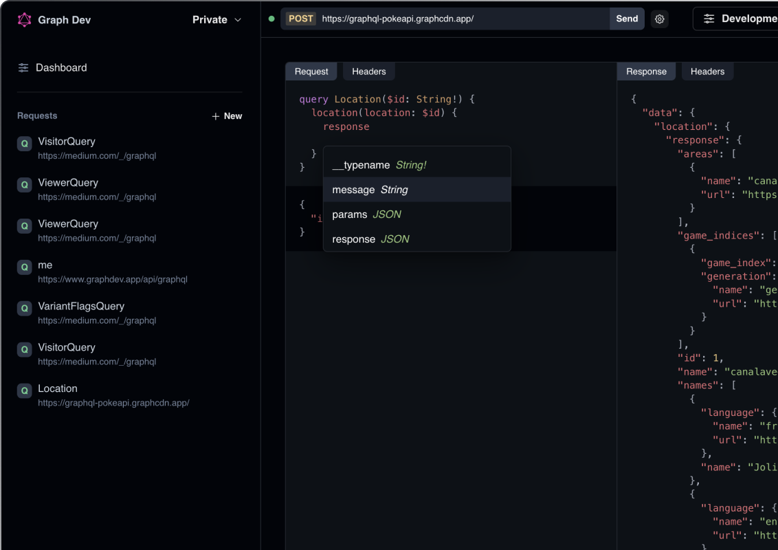778x550 pixels.
Task: Click the Q icon beside Location request
Action: 25,391
